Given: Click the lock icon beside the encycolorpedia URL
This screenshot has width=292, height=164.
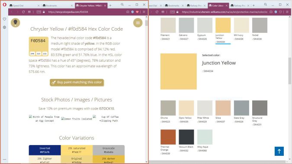Looking at the screenshot, I should click(44, 12).
